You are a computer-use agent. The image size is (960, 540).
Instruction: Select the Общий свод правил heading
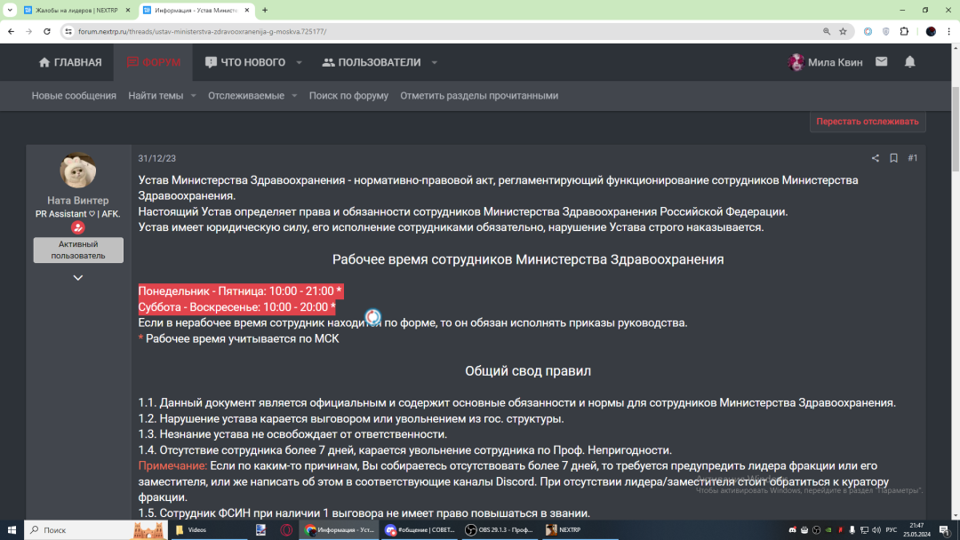point(528,371)
